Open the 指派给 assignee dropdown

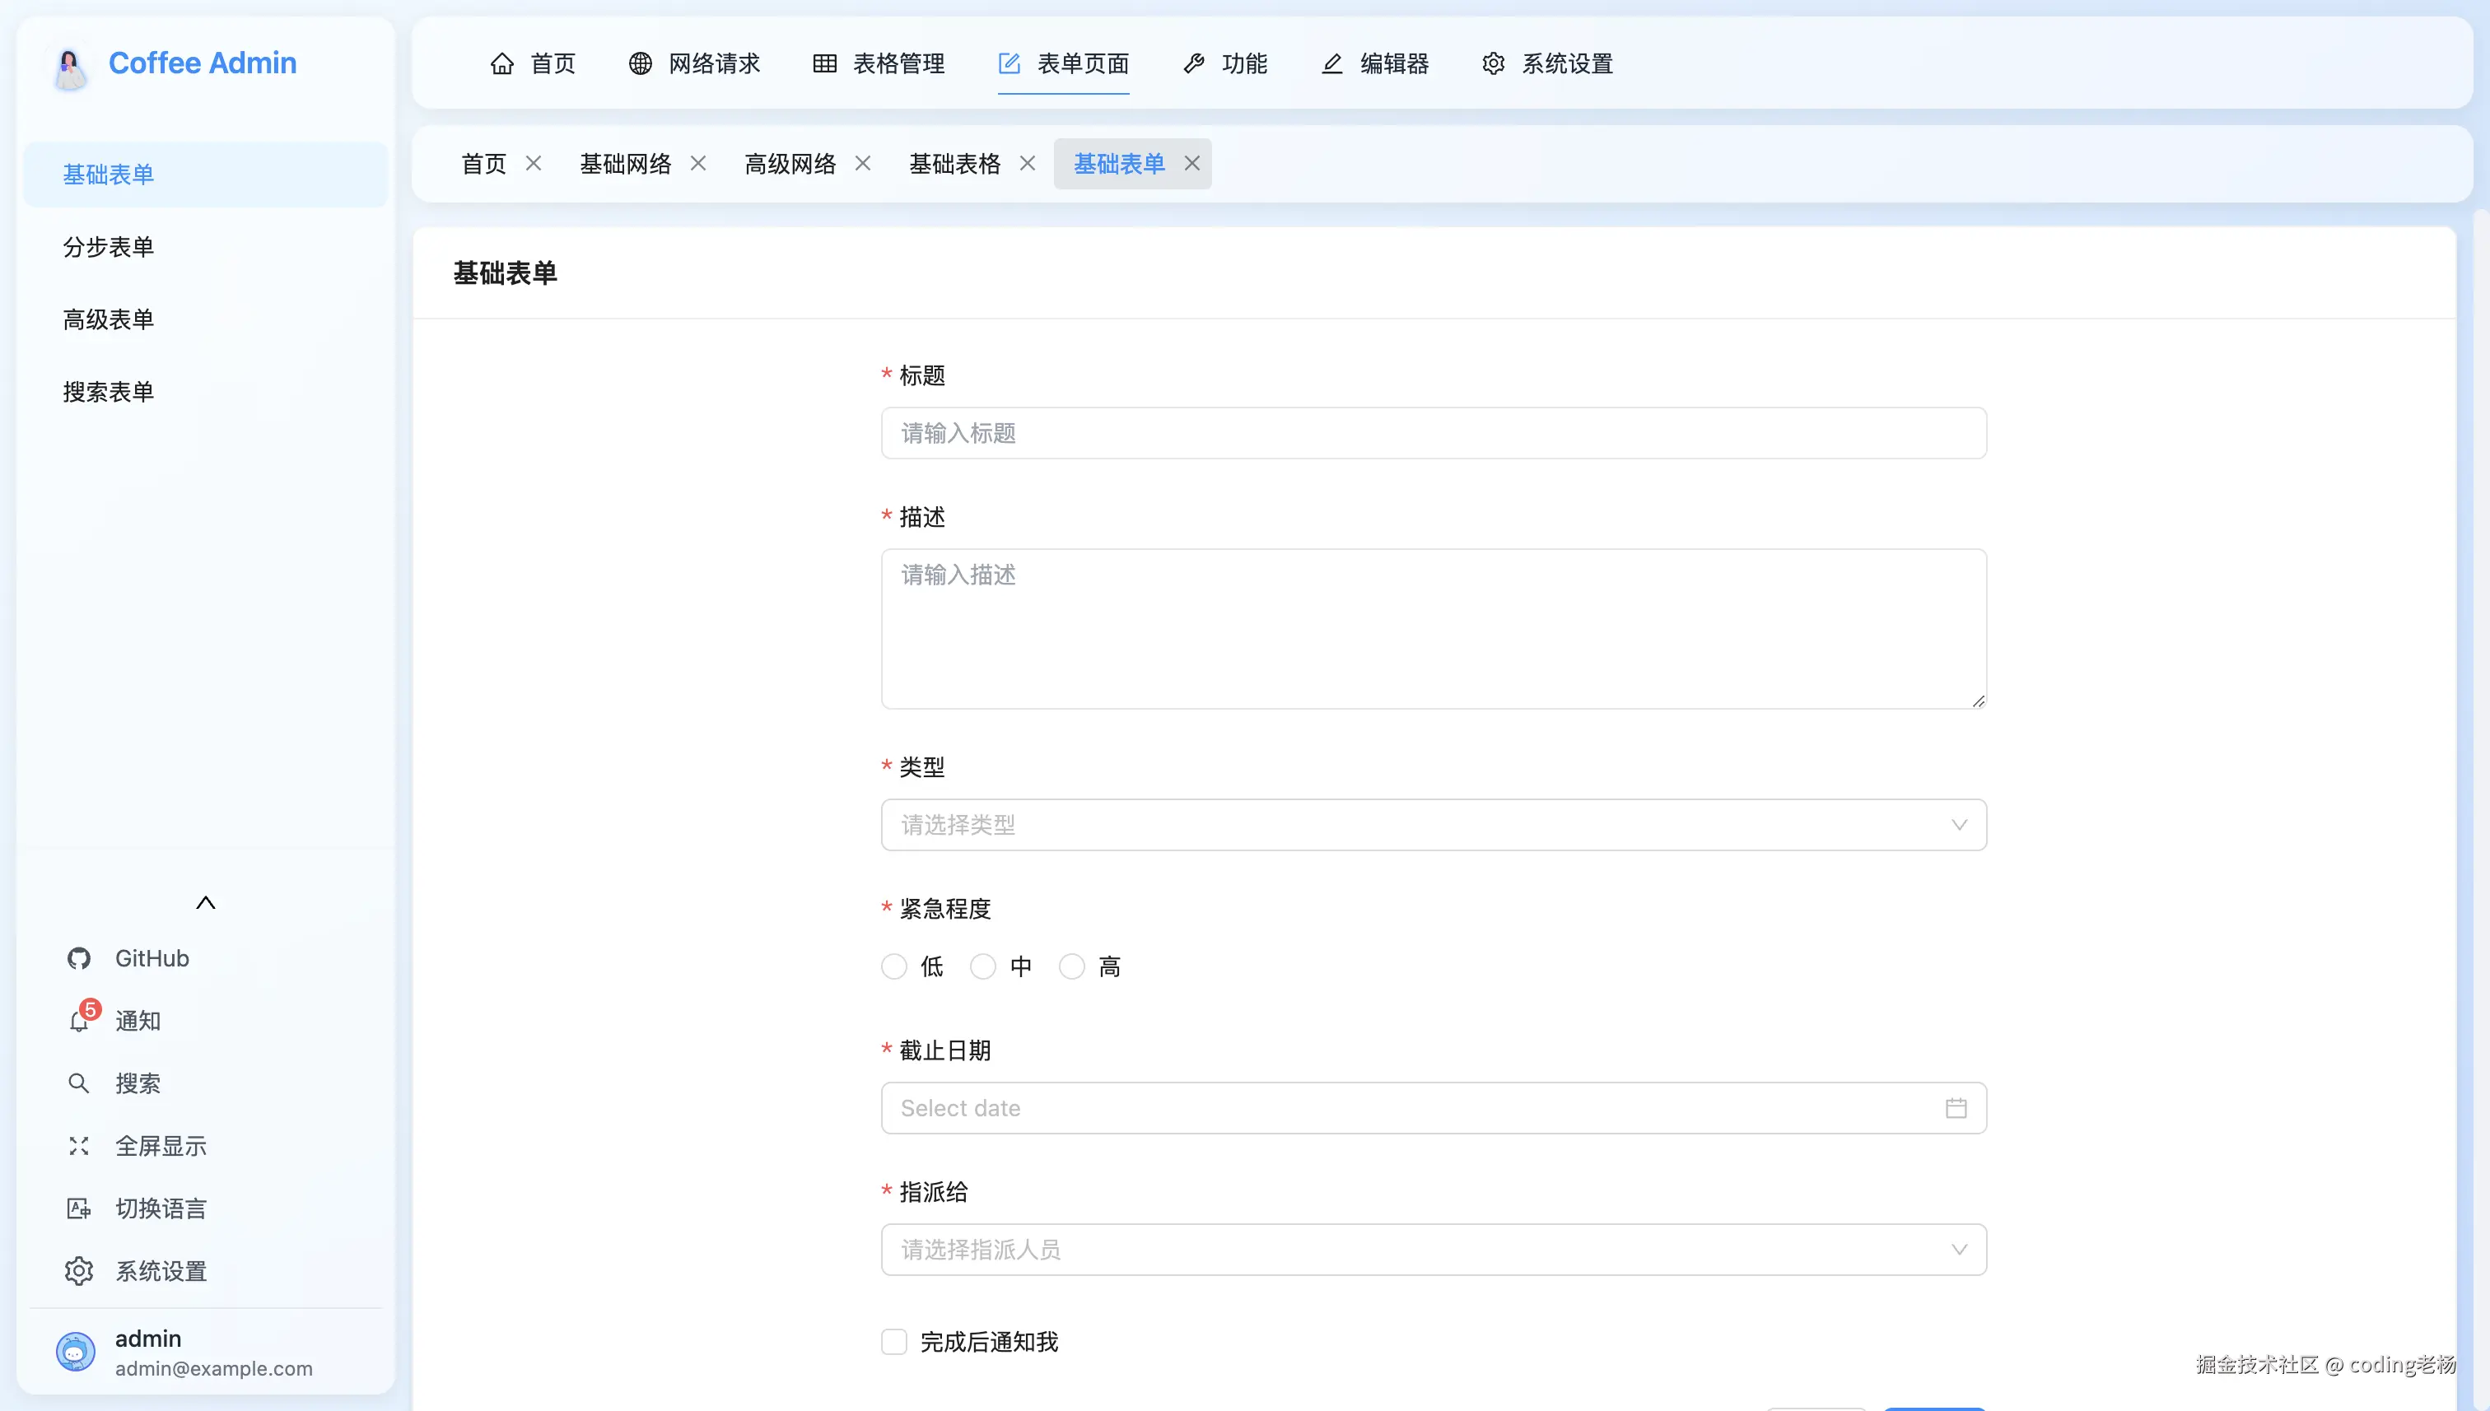[x=1434, y=1249]
